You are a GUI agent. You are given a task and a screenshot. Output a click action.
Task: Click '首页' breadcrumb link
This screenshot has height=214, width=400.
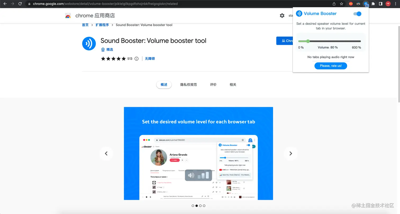pos(85,25)
